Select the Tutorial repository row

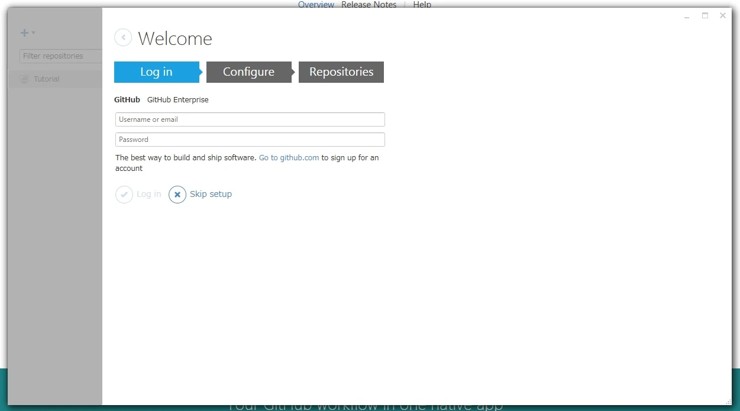tap(55, 79)
